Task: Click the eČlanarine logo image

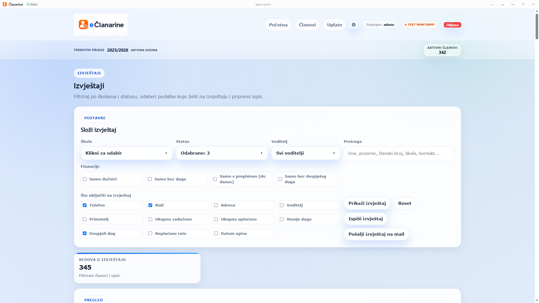Action: (x=101, y=25)
